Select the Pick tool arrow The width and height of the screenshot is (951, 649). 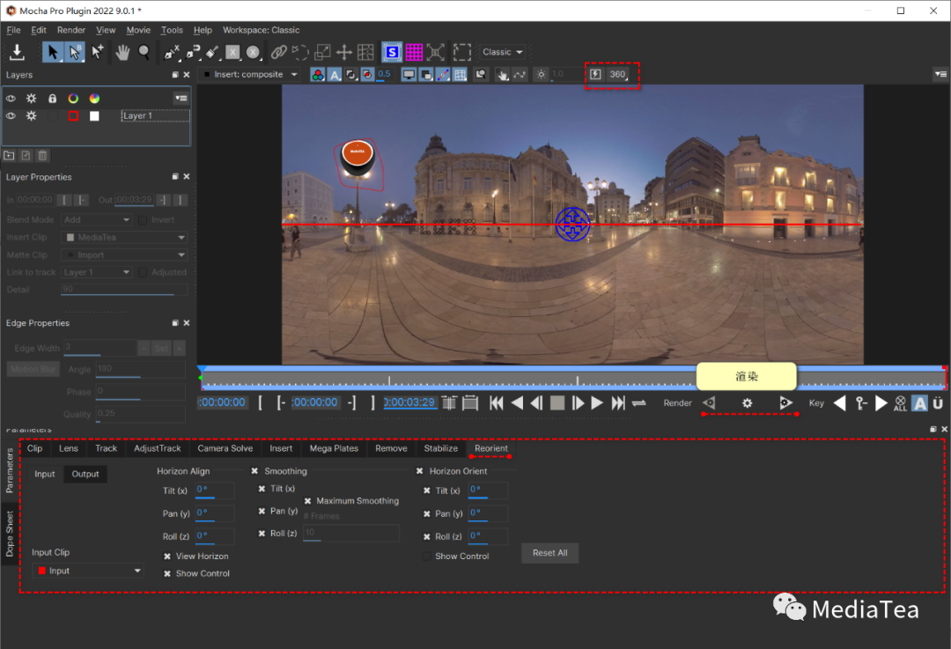click(52, 52)
